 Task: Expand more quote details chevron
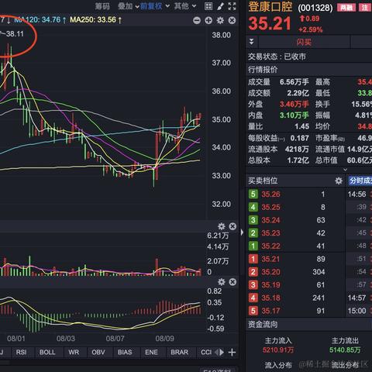(x=345, y=170)
